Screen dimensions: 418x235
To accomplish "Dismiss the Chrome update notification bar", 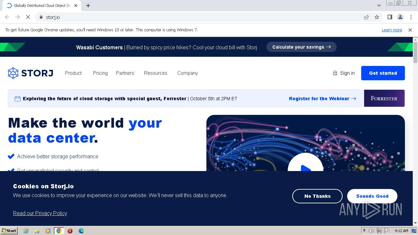I will pos(410,30).
